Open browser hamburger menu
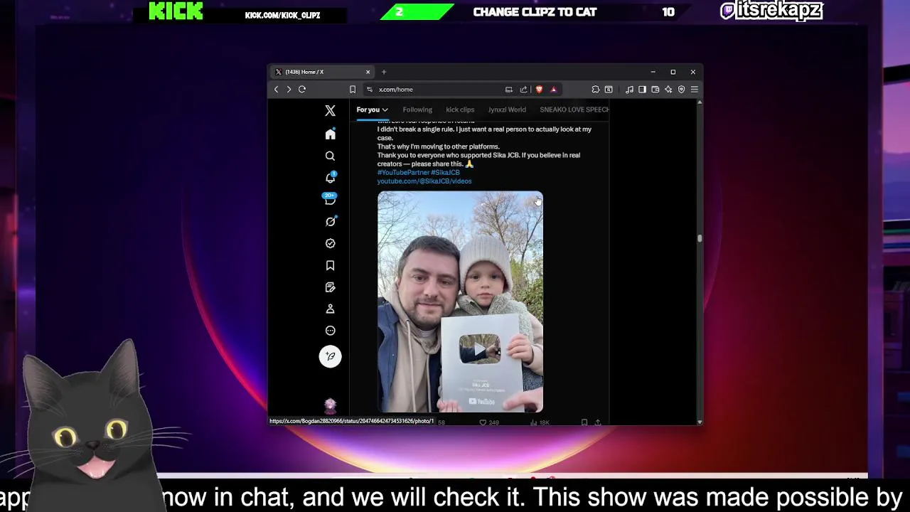910x512 pixels. (695, 90)
